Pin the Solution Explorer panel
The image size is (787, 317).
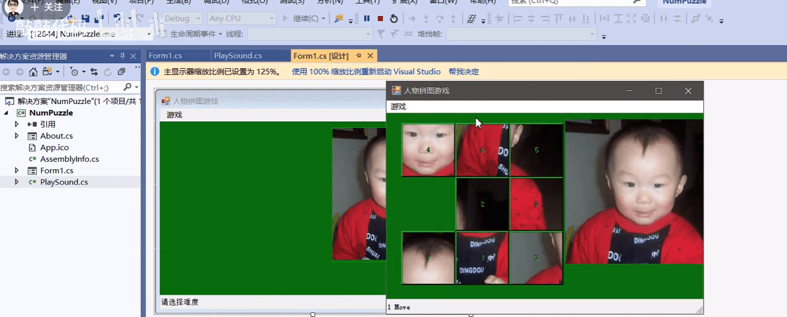pyautogui.click(x=122, y=56)
